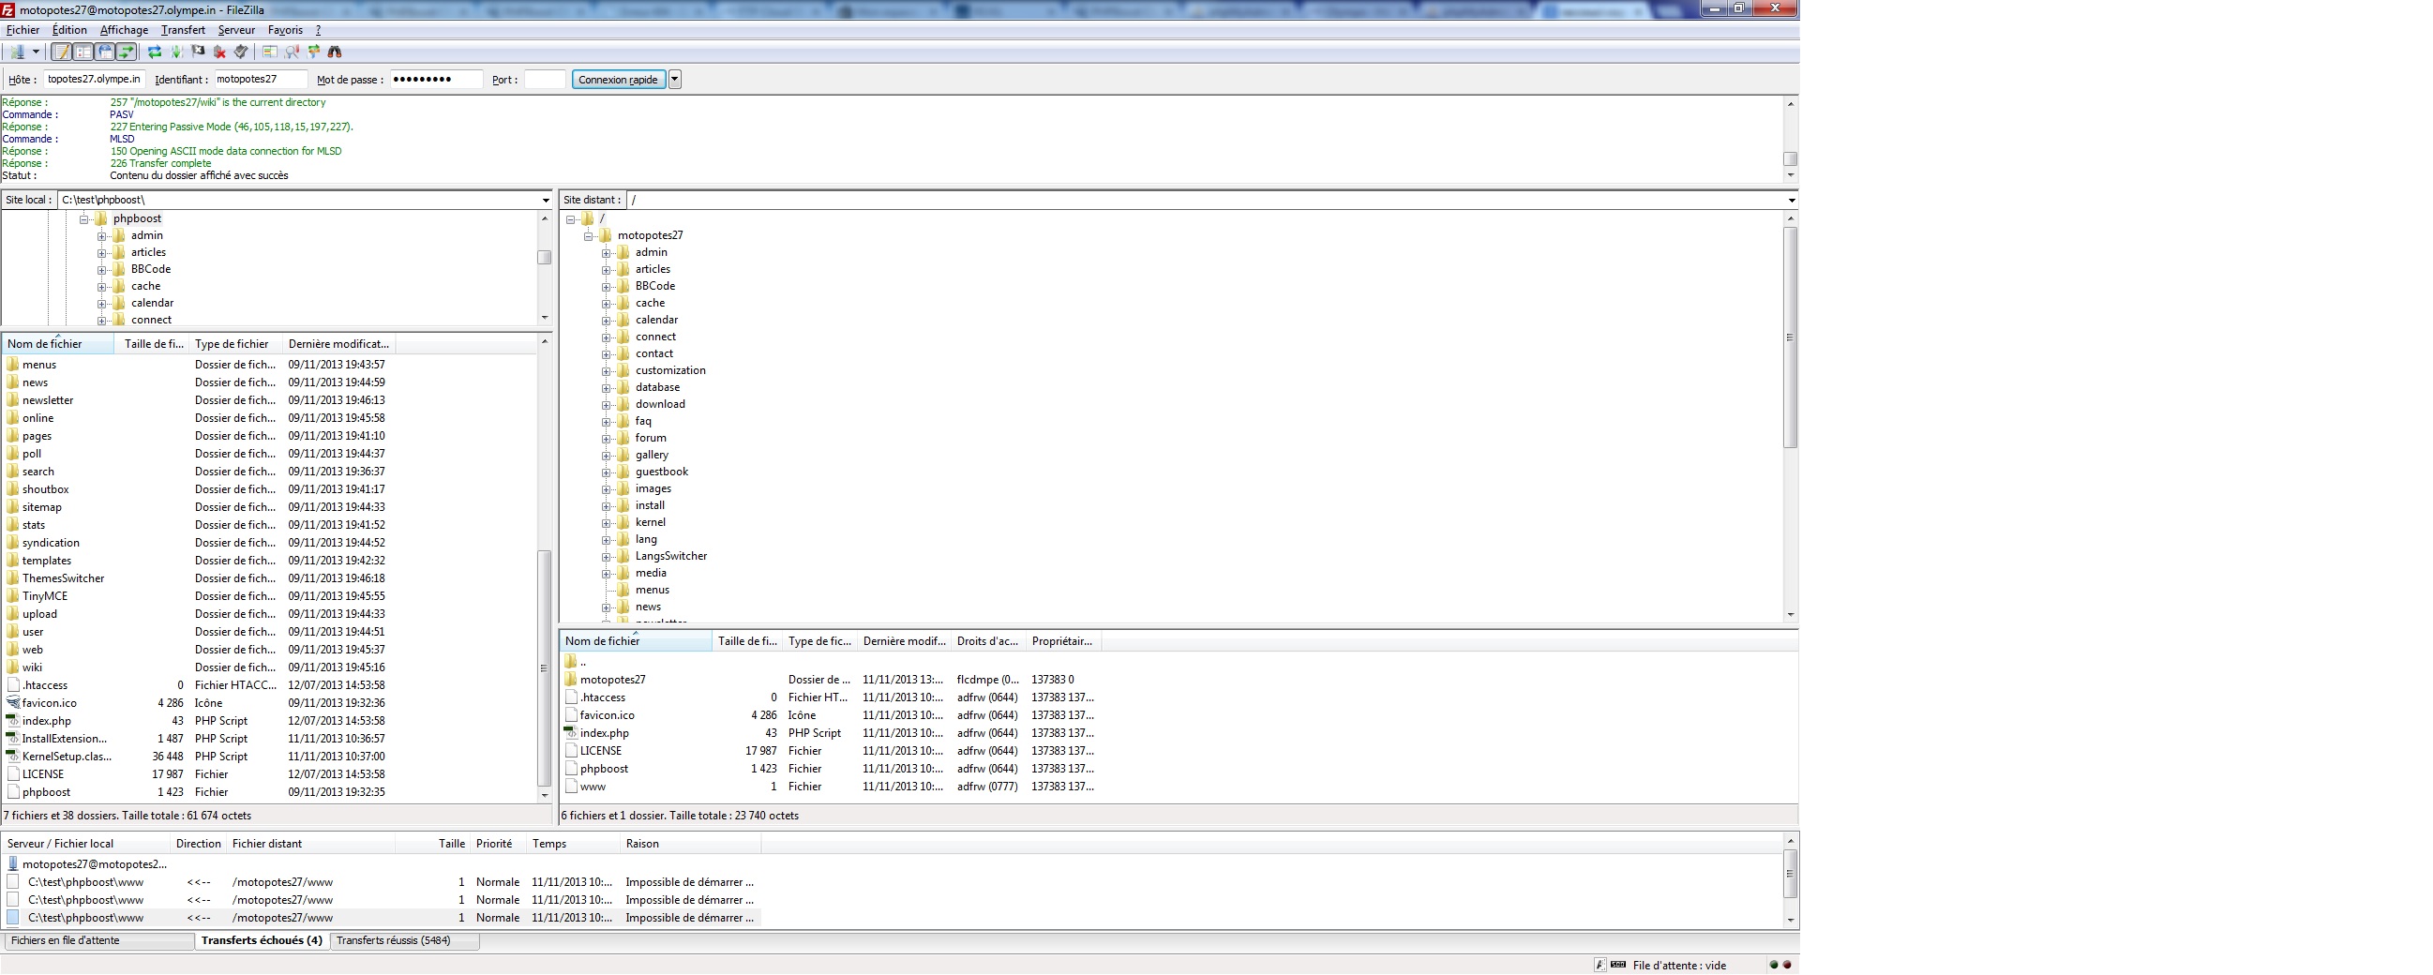Click the cancel current operation icon
This screenshot has width=2433, height=975.
click(199, 52)
